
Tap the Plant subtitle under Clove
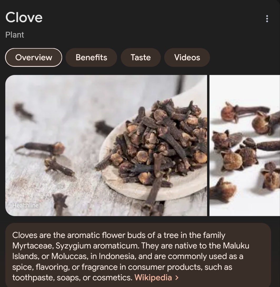pyautogui.click(x=15, y=35)
